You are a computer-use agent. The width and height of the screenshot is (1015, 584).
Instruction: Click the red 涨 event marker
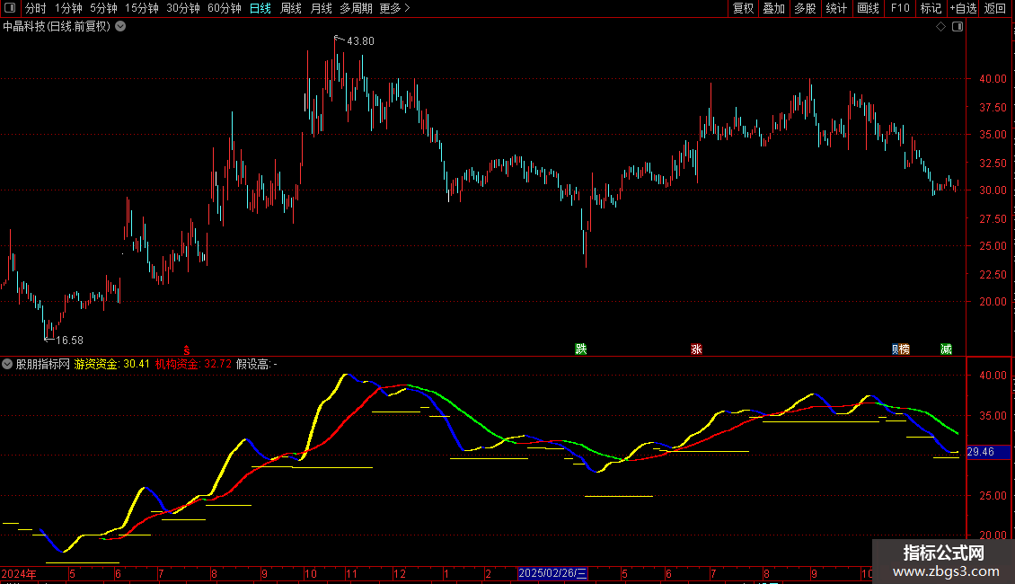tap(696, 349)
